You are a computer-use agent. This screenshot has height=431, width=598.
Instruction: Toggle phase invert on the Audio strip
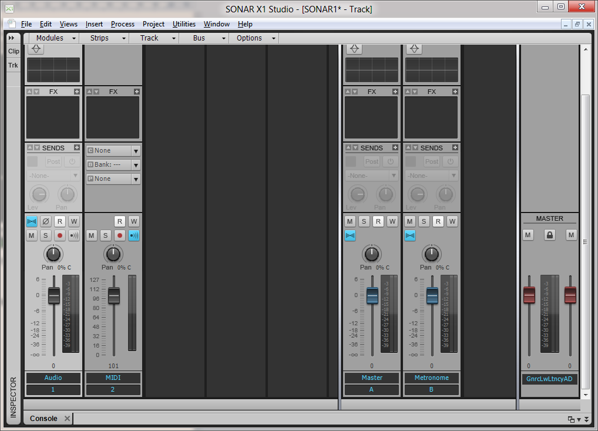tap(46, 221)
